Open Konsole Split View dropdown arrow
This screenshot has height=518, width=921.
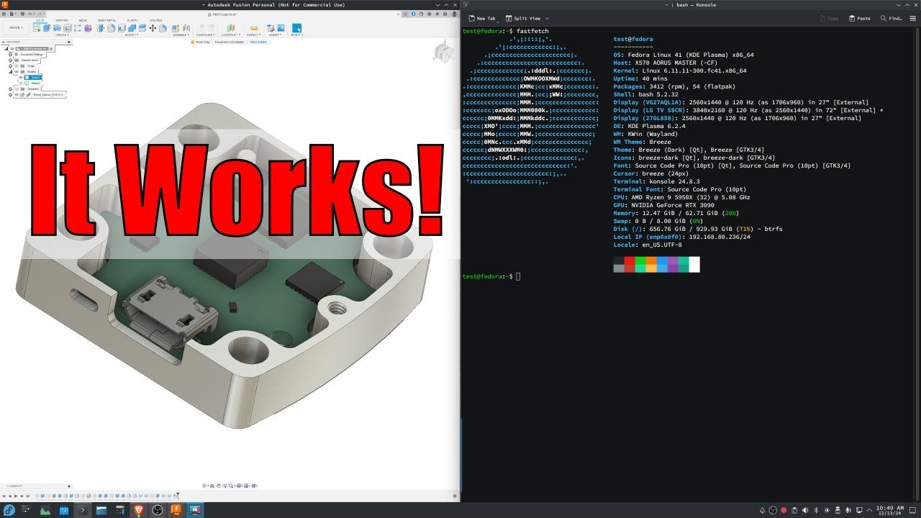[548, 18]
